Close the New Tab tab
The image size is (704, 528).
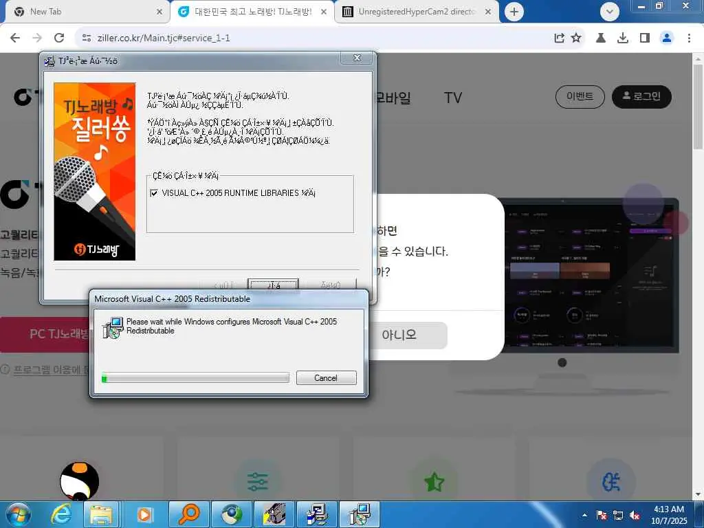coord(159,12)
